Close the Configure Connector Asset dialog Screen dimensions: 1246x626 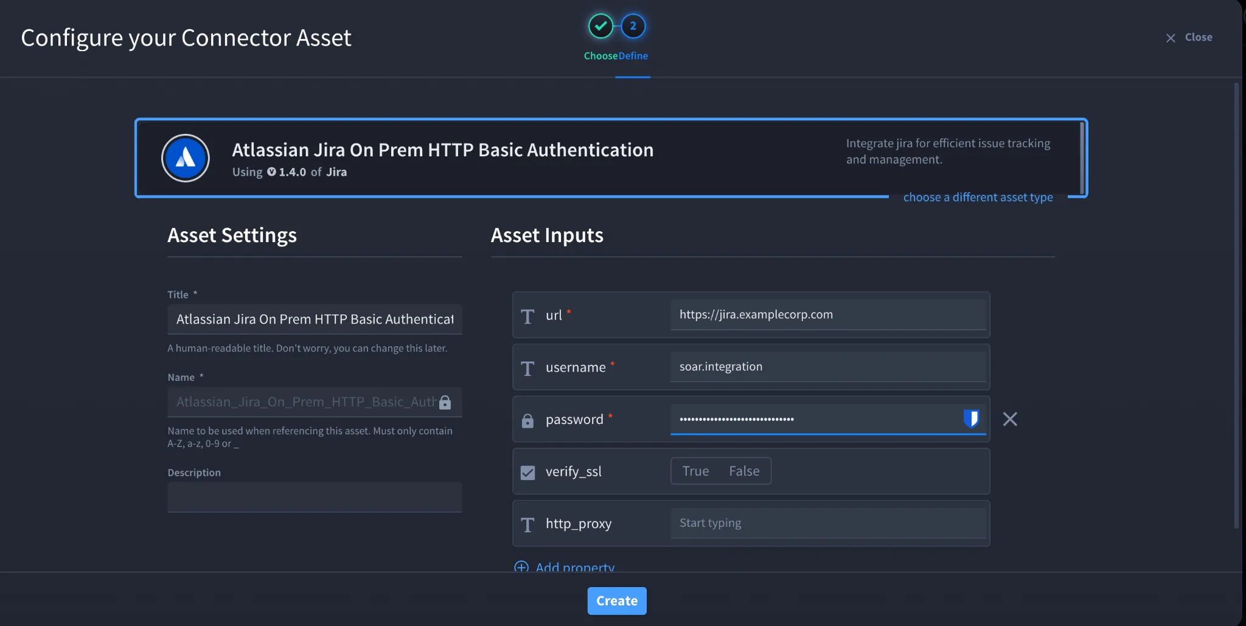click(x=1189, y=38)
